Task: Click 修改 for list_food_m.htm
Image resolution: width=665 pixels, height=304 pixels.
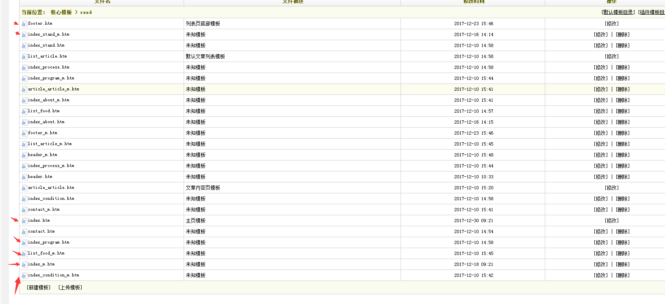Action: (601, 254)
